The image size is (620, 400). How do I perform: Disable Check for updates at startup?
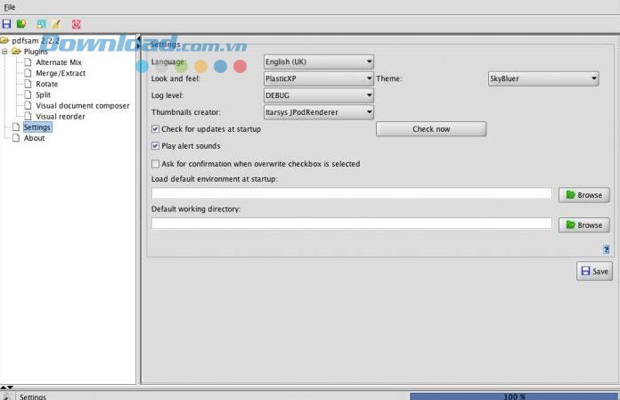pos(156,129)
